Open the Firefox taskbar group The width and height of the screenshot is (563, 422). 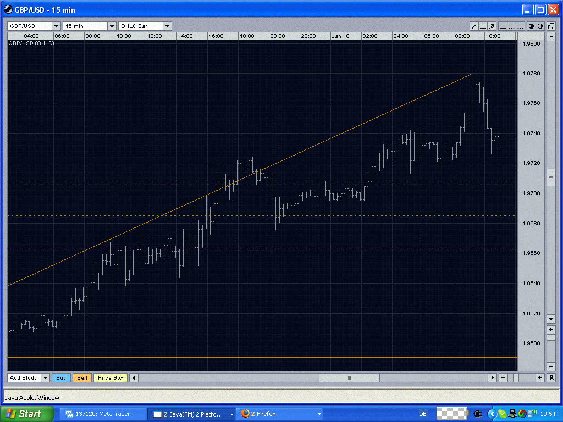(280, 414)
